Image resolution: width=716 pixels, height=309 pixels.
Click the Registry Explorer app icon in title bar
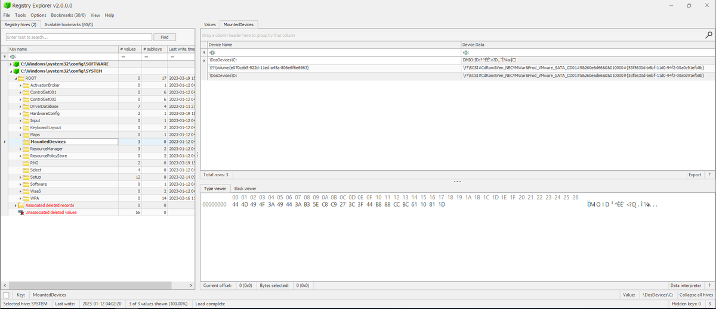point(7,5)
